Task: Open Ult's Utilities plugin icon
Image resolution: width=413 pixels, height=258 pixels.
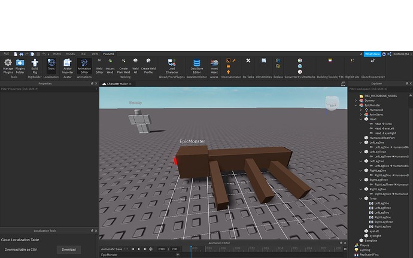Action: 263,60
